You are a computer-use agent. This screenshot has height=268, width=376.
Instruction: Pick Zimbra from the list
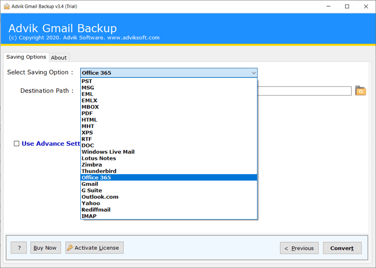coord(169,164)
